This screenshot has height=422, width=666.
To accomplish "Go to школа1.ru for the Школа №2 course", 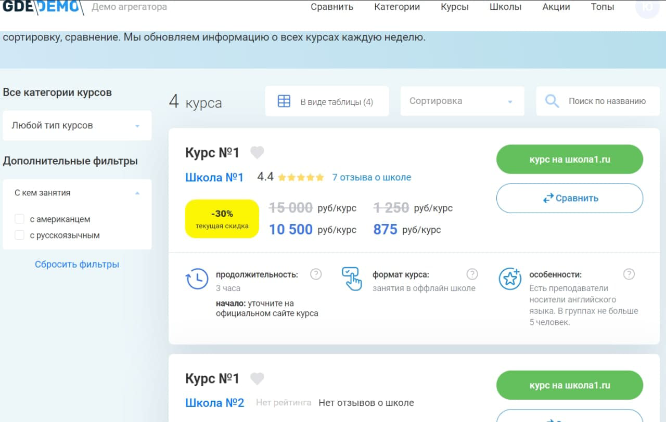I will click(x=570, y=386).
